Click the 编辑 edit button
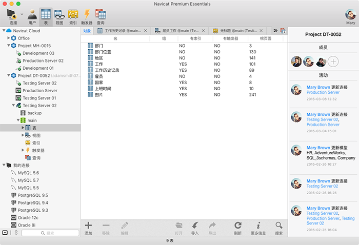Image resolution: width=359 pixels, height=245 pixels. (125, 228)
